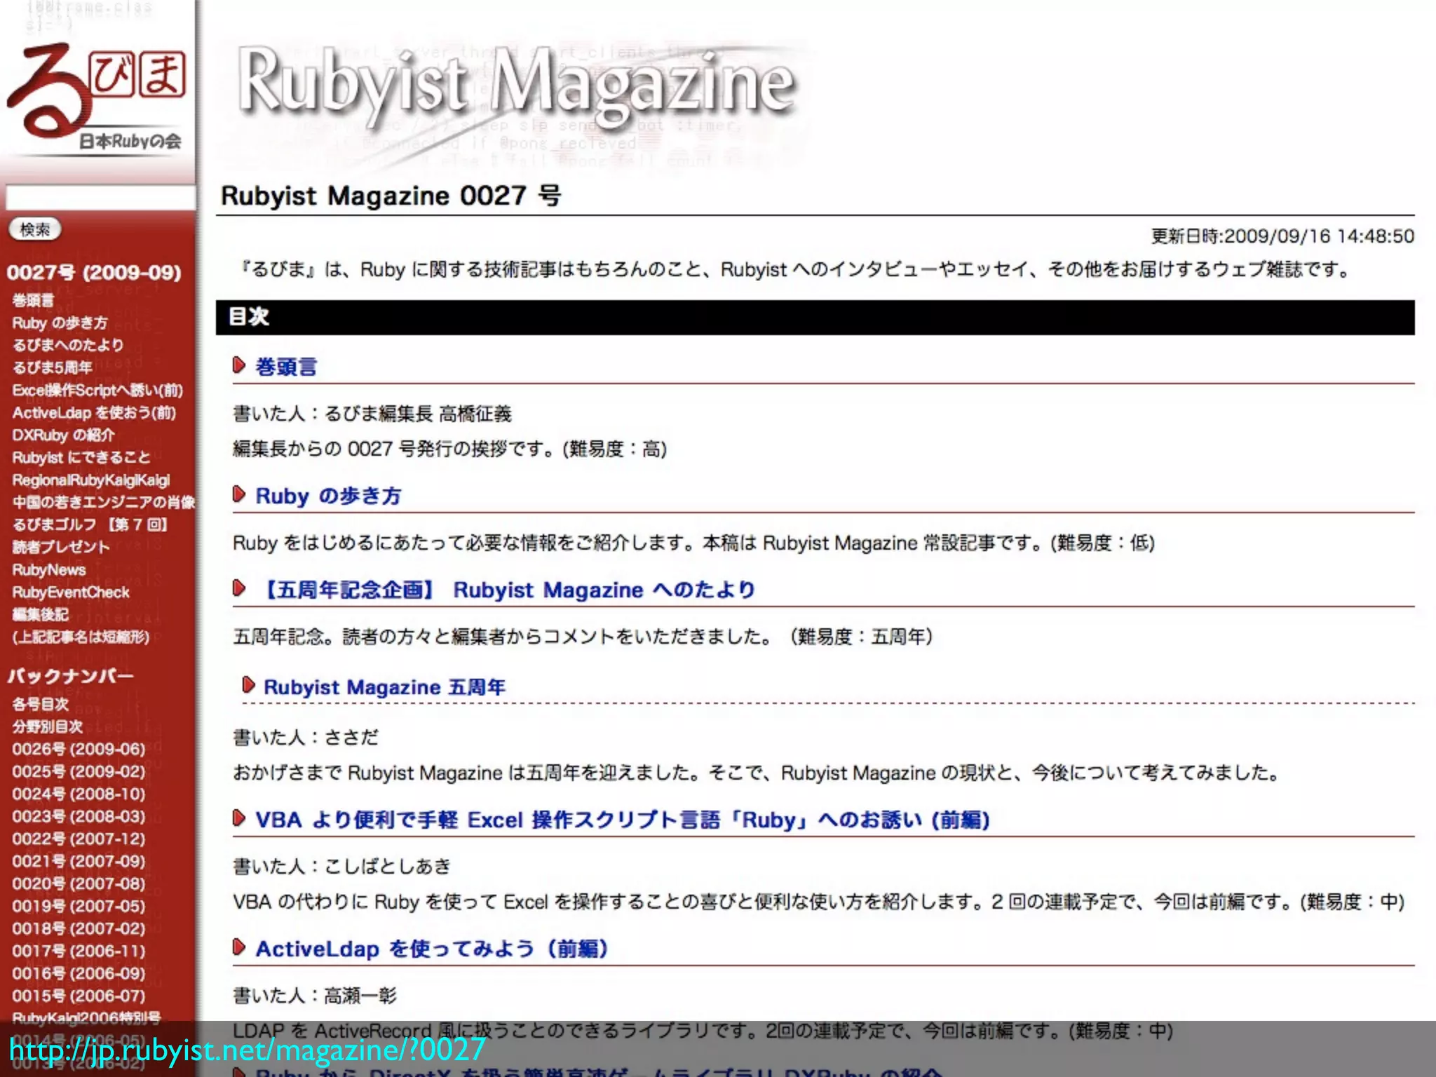Open back issue 0020号 (2007-08)
The image size is (1436, 1077).
tap(79, 883)
